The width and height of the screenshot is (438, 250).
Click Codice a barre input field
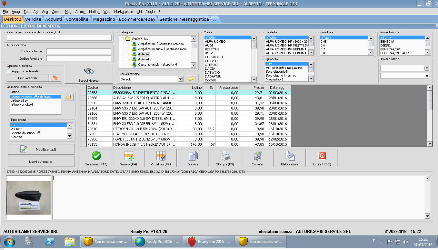tap(79, 51)
